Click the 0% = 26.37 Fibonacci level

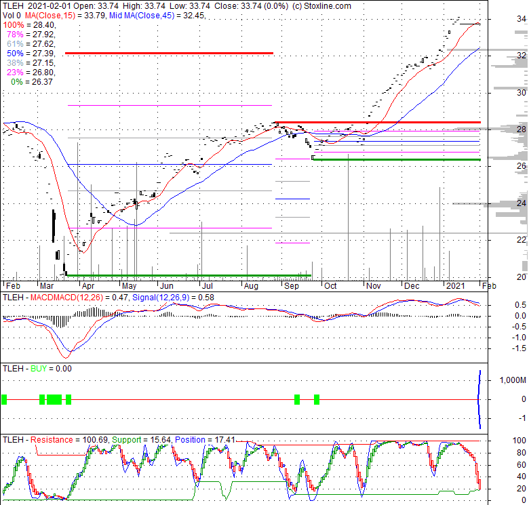click(32, 81)
